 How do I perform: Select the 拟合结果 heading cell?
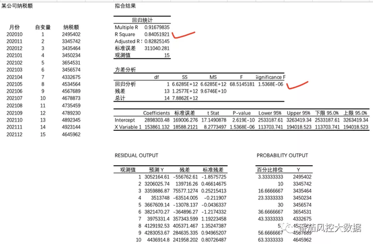126,6
